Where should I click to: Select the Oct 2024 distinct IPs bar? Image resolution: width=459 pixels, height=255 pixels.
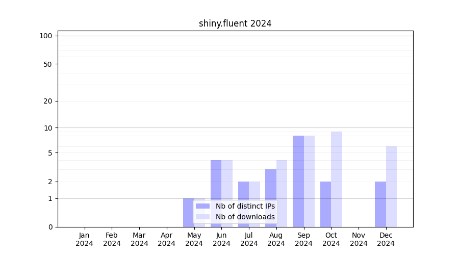(x=325, y=204)
